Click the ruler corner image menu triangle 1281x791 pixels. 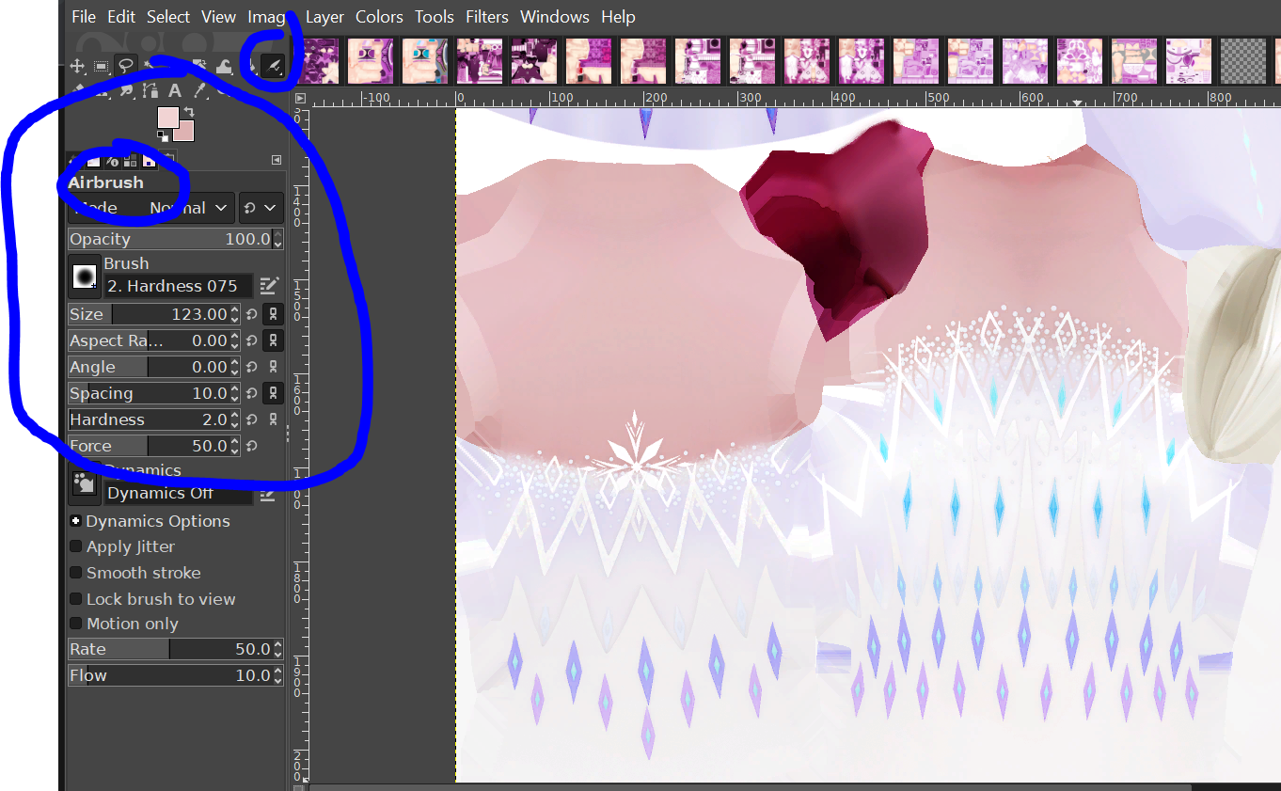300,98
